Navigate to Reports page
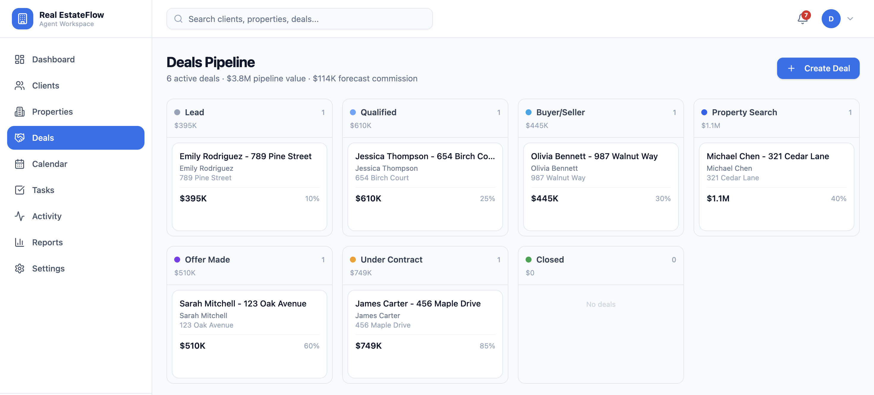874x395 pixels. (x=76, y=242)
